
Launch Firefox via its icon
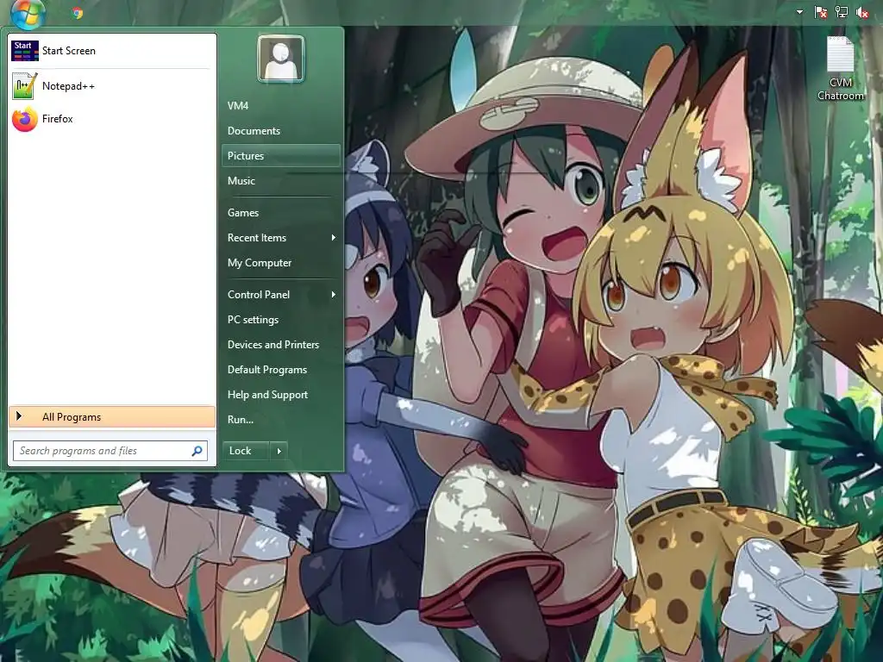[x=25, y=119]
